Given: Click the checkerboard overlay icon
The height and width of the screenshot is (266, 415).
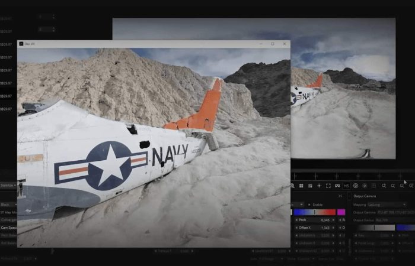Looking at the screenshot, I should pyautogui.click(x=310, y=186).
